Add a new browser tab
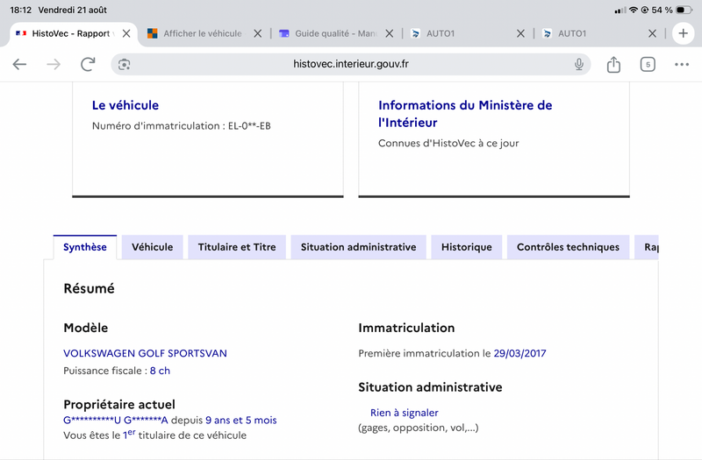 683,33
